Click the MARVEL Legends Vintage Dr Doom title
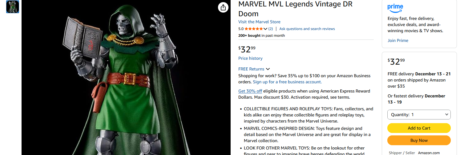This screenshot has height=155, width=464. (x=295, y=9)
